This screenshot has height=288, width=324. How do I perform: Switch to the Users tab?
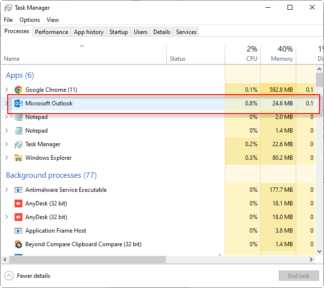tap(141, 32)
